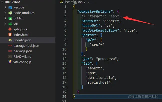Click the src folder icon
The width and height of the screenshot is (162, 102).
click(10, 24)
